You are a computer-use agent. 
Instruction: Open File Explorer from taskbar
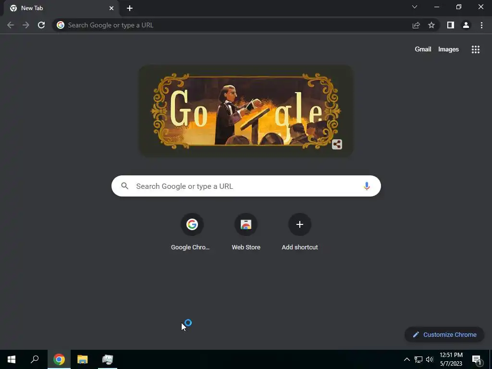pyautogui.click(x=83, y=359)
